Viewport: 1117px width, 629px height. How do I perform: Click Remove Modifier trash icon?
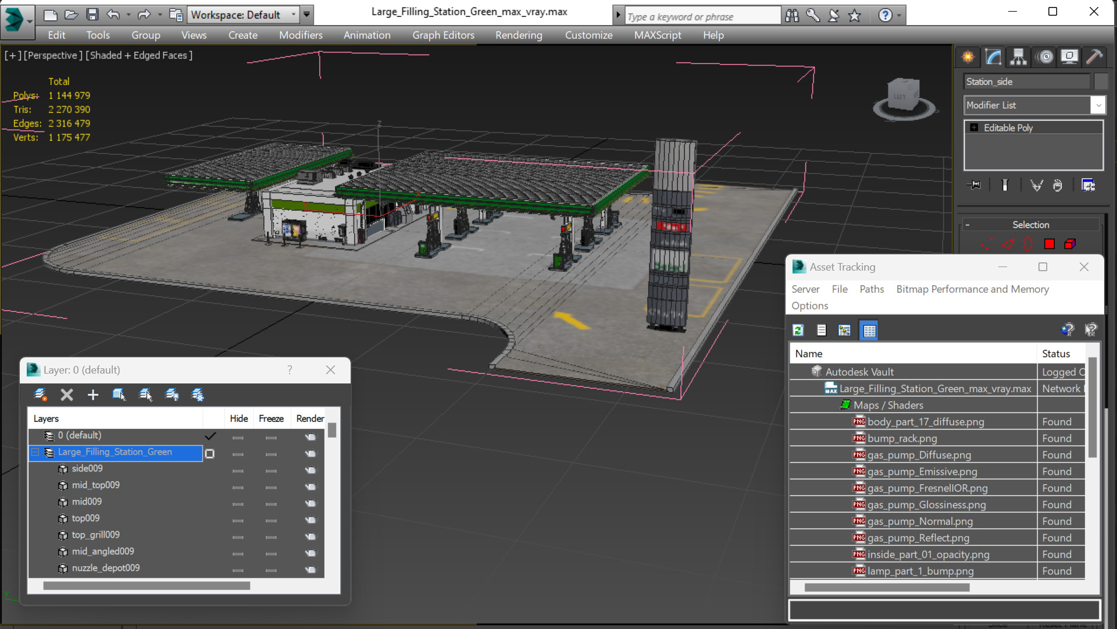click(x=1058, y=185)
